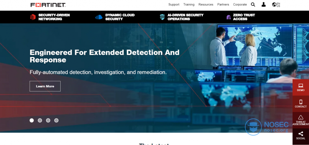Viewport: 309px width, 145px height.
Task: Open the search magnifier icon
Action: click(x=253, y=5)
